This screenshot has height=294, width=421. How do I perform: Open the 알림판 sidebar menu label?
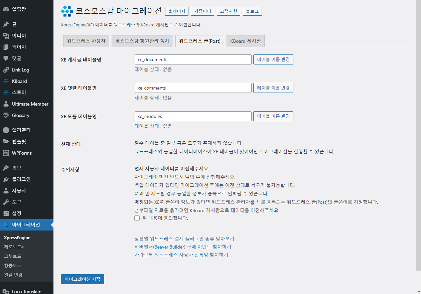[x=19, y=9]
